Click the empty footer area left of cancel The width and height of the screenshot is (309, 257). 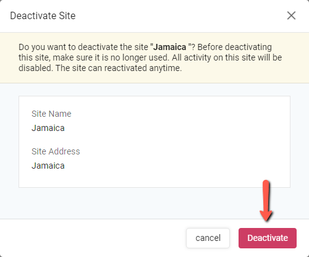93,238
